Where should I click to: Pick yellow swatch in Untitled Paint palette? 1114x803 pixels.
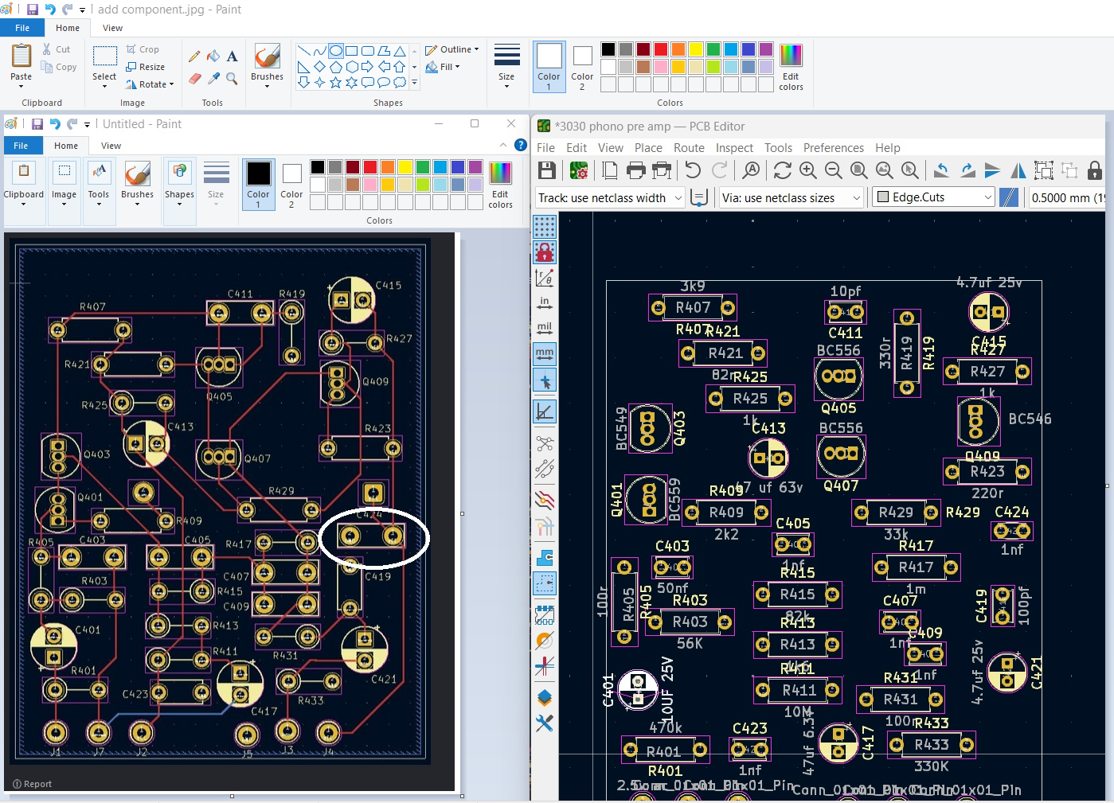pyautogui.click(x=405, y=166)
